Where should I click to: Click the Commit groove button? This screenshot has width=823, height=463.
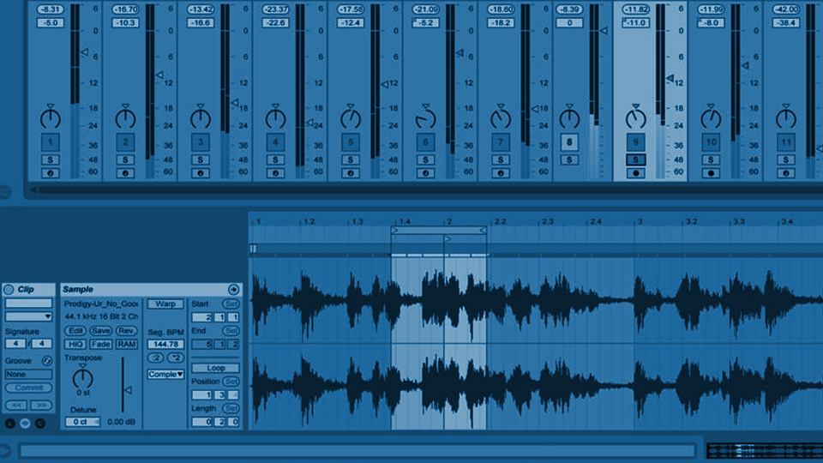tap(29, 388)
